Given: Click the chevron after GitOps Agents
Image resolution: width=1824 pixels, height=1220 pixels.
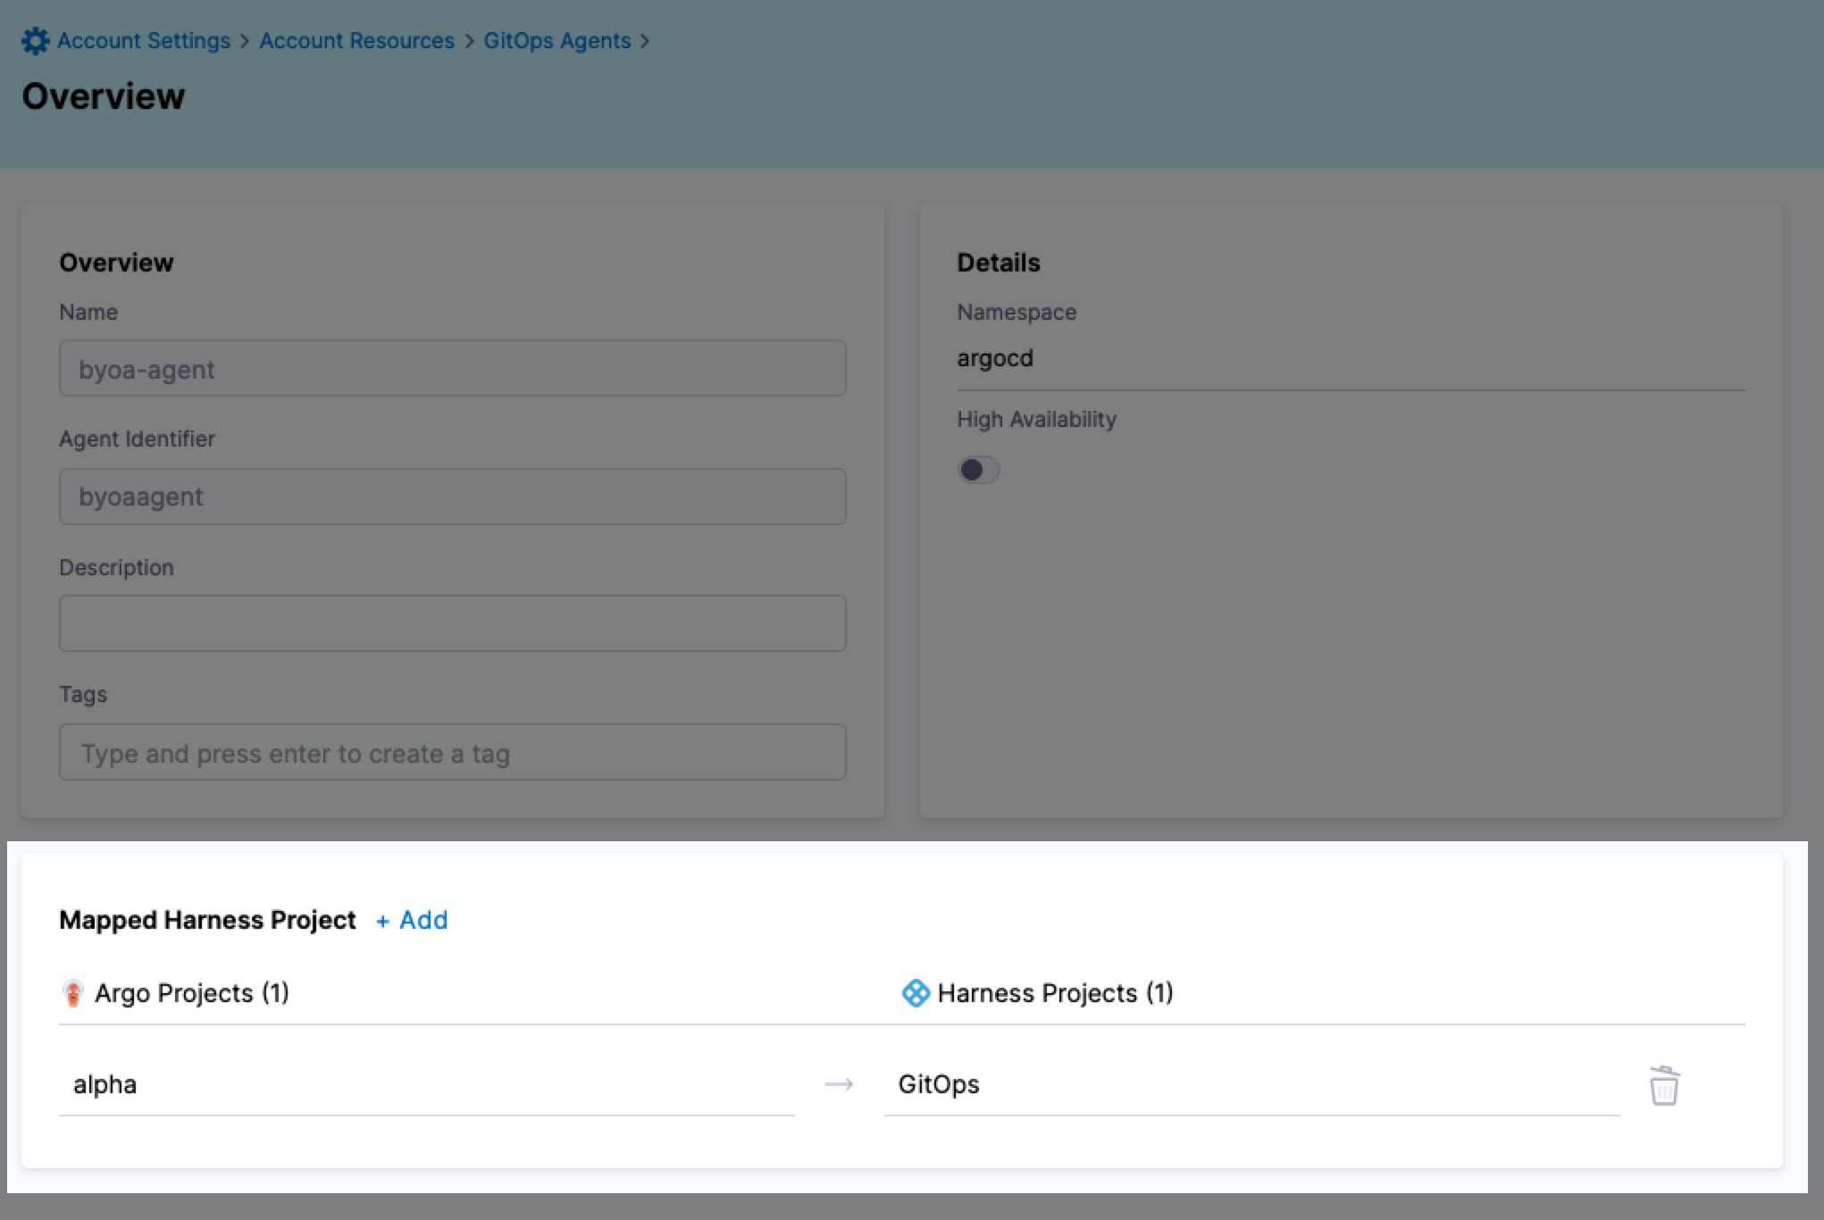Looking at the screenshot, I should pos(645,41).
